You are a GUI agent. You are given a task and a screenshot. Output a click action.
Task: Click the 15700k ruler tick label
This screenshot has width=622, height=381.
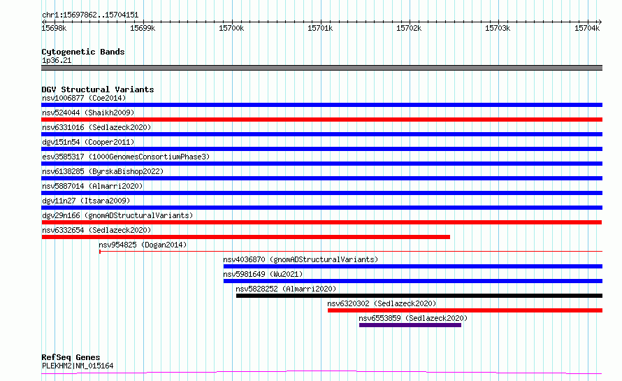(x=231, y=28)
